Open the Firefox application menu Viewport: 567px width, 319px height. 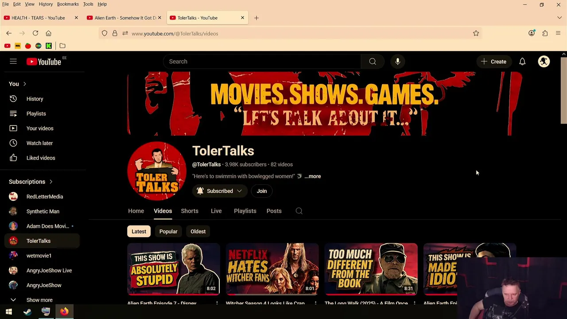(x=558, y=33)
